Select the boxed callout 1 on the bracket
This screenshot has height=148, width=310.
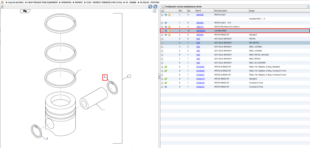point(129,76)
